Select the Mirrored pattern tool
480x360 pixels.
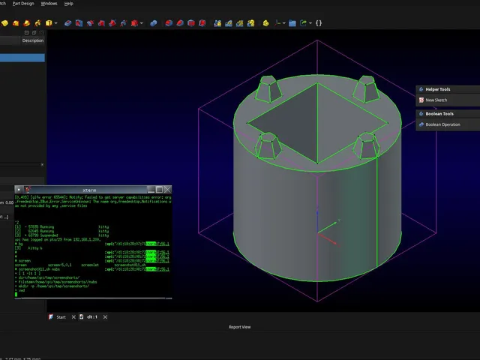click(x=217, y=23)
